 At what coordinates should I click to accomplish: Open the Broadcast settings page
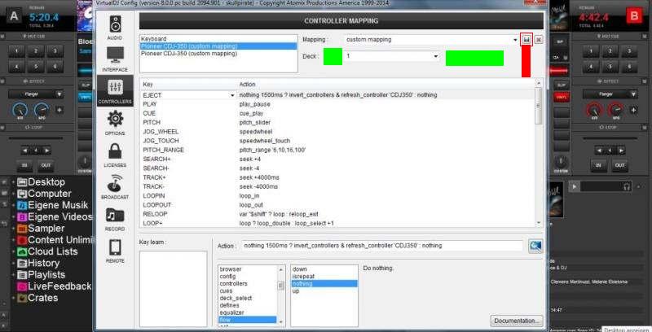(115, 187)
